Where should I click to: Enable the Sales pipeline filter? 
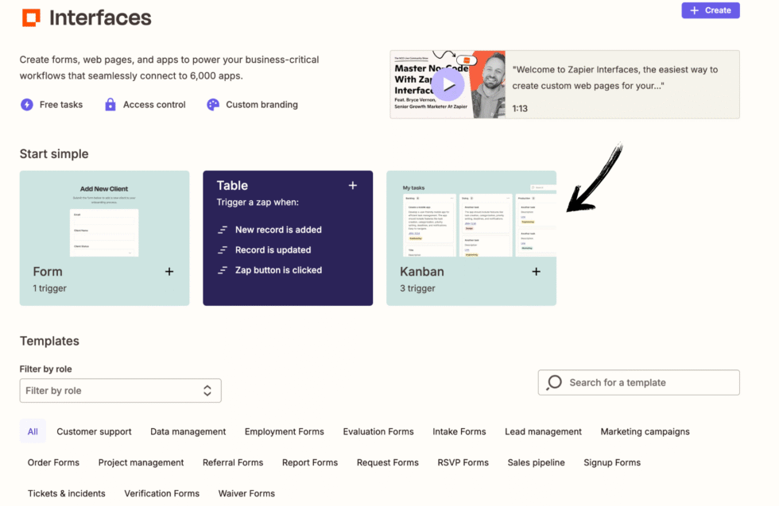pyautogui.click(x=536, y=462)
